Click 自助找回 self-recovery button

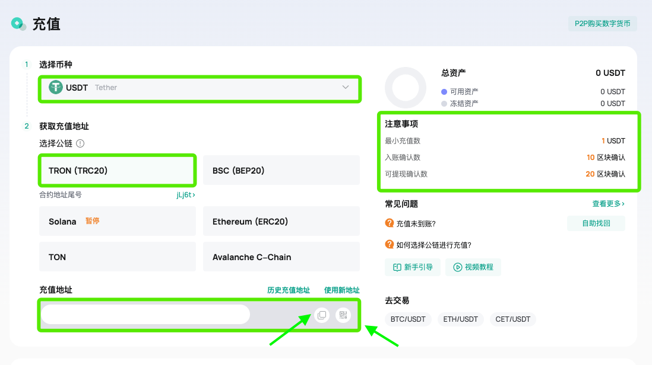coord(596,223)
